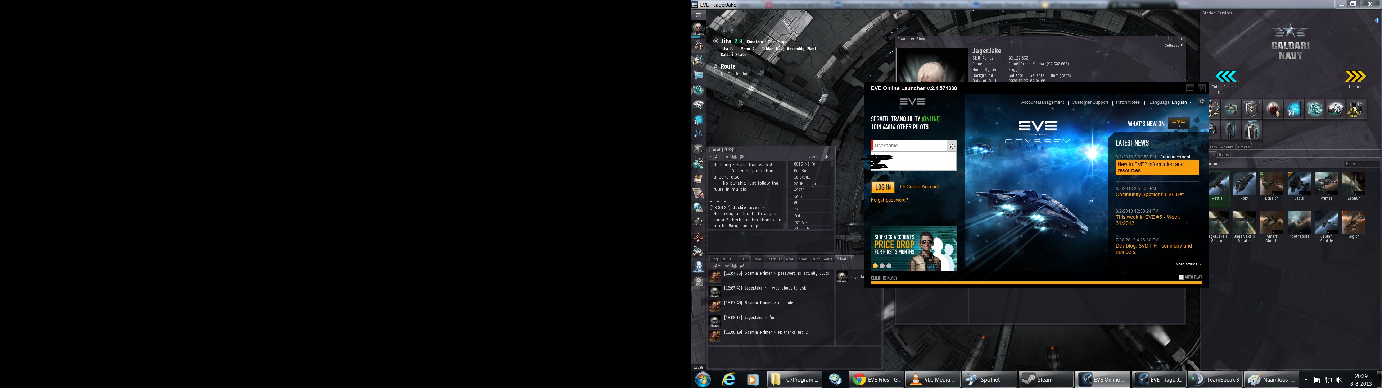1382x388 pixels.
Task: Open the Agents tab in station panel
Action: tap(1228, 147)
